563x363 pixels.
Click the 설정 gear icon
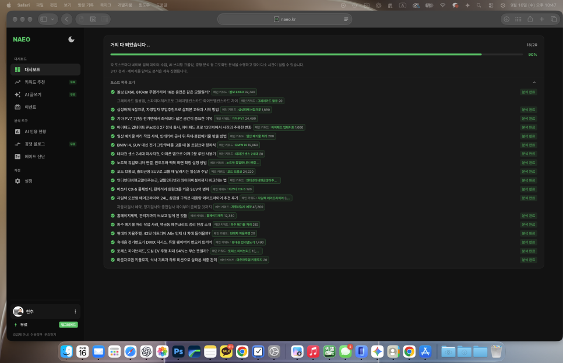pyautogui.click(x=17, y=181)
